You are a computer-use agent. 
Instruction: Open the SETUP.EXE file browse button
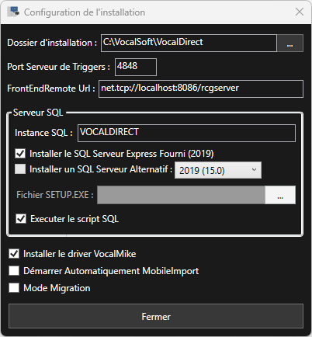pos(280,195)
